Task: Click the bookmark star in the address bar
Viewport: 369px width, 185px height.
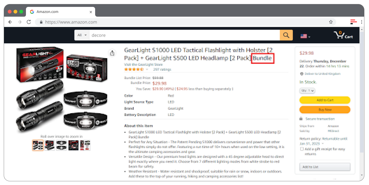Action: coord(330,22)
